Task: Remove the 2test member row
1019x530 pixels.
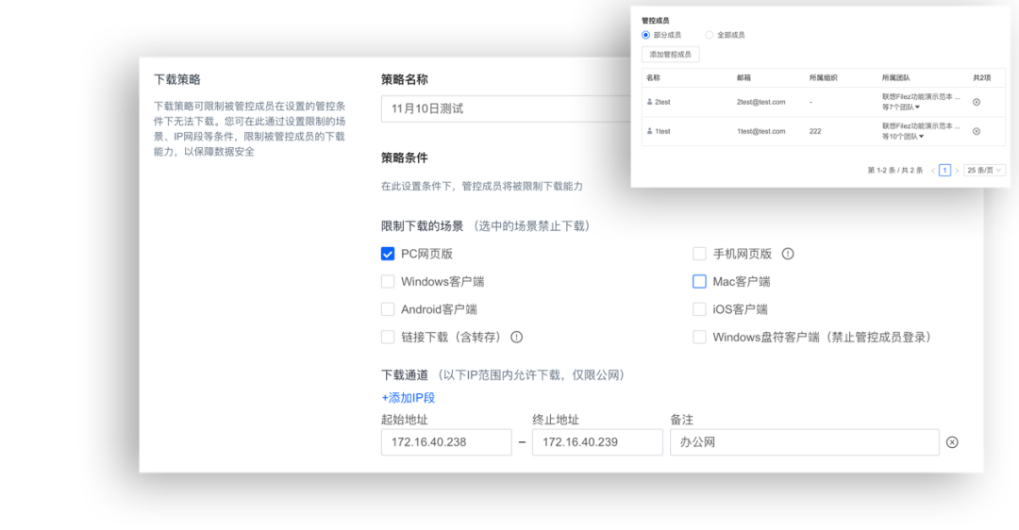Action: pos(977,102)
